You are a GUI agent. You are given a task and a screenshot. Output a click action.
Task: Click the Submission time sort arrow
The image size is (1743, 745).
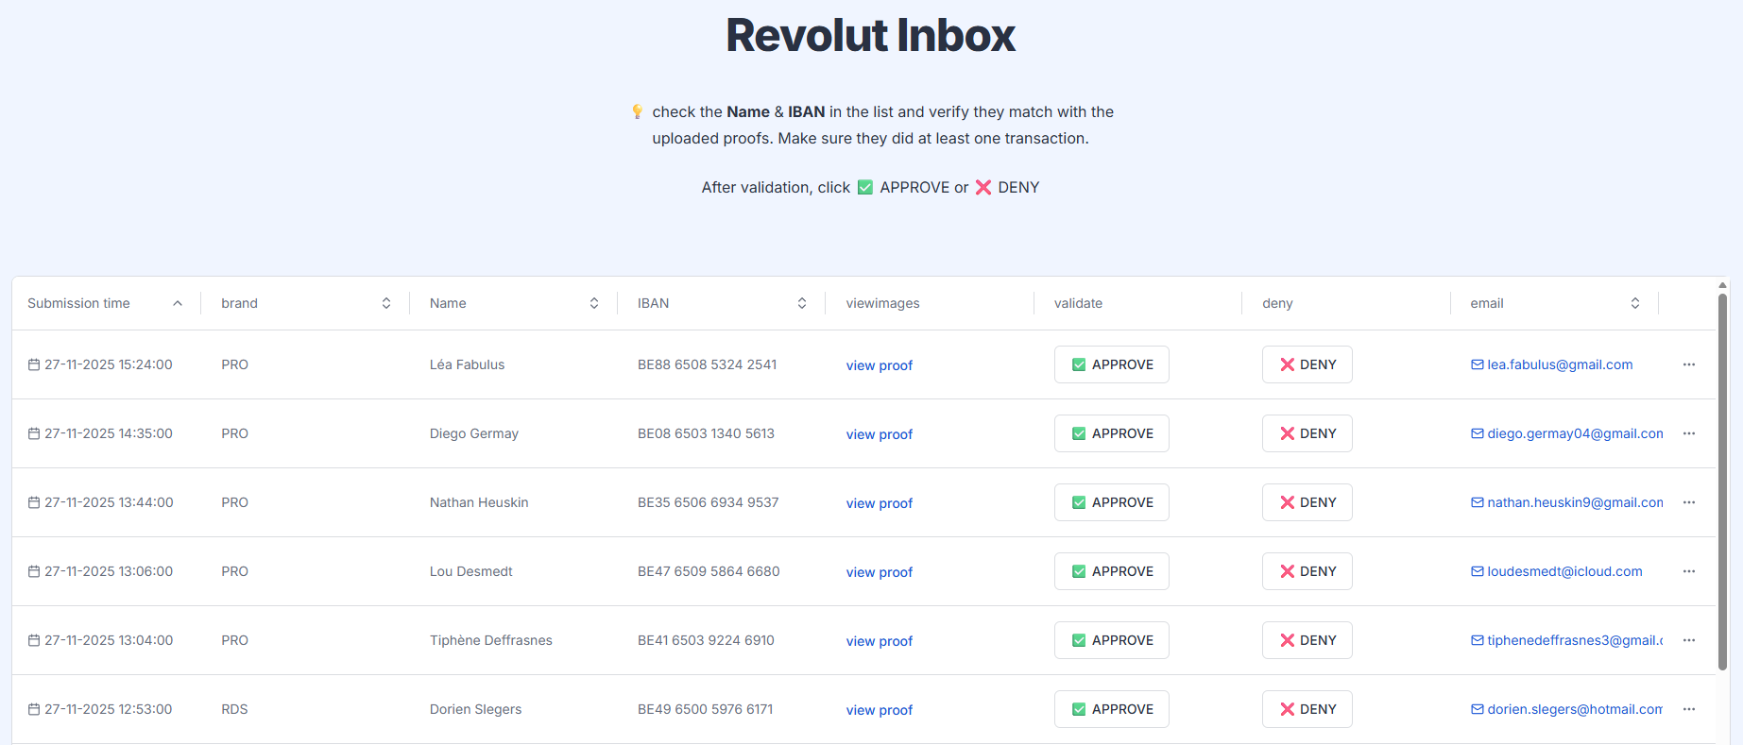point(178,303)
